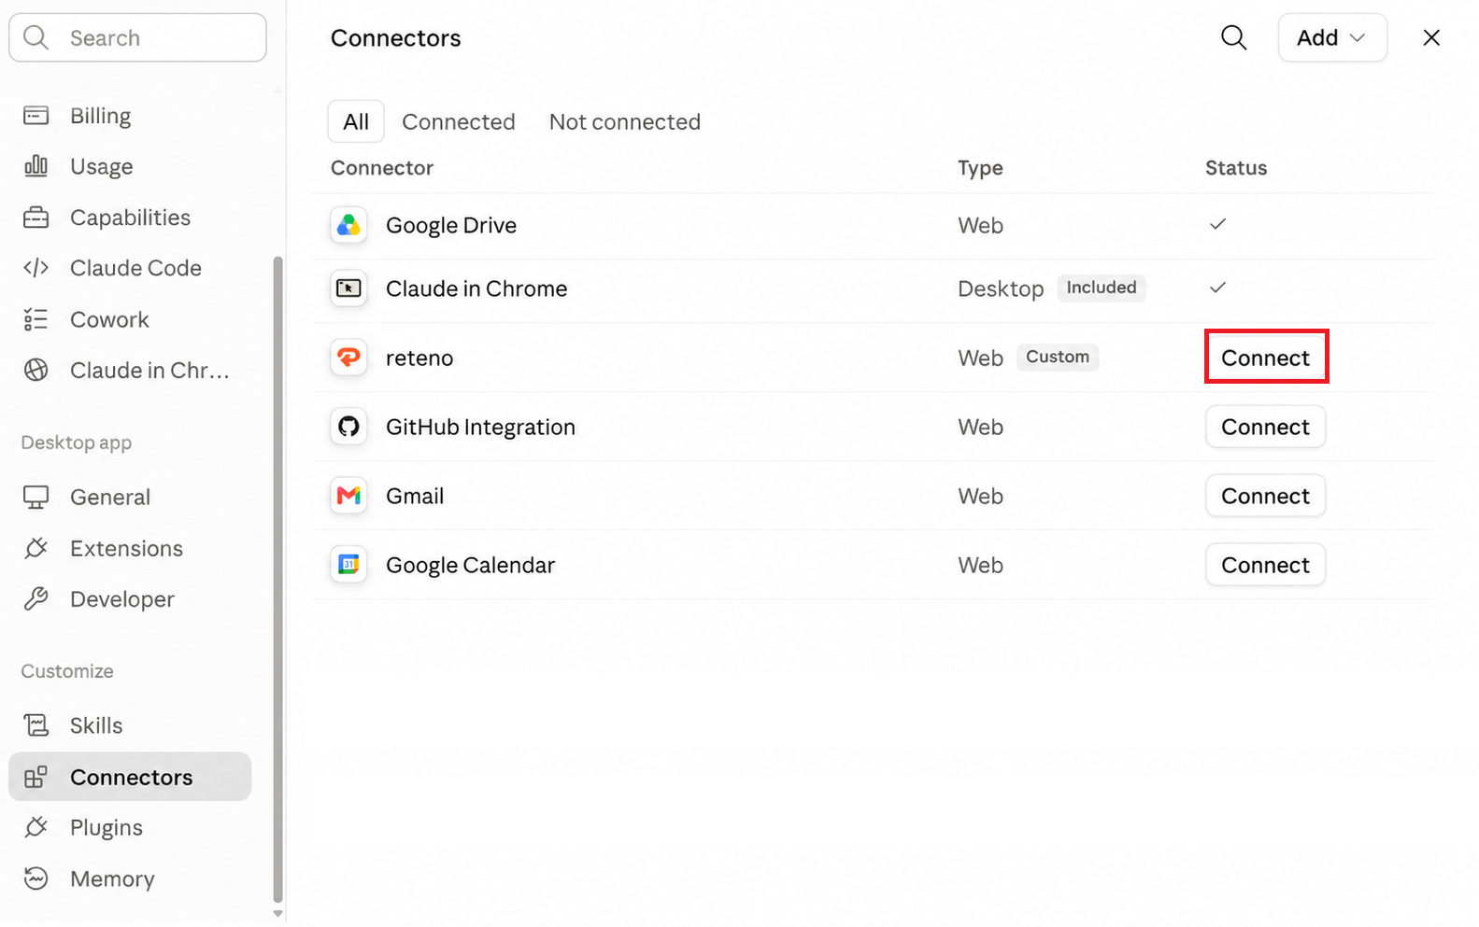
Task: Click the sidebar Search input field
Action: (x=137, y=37)
